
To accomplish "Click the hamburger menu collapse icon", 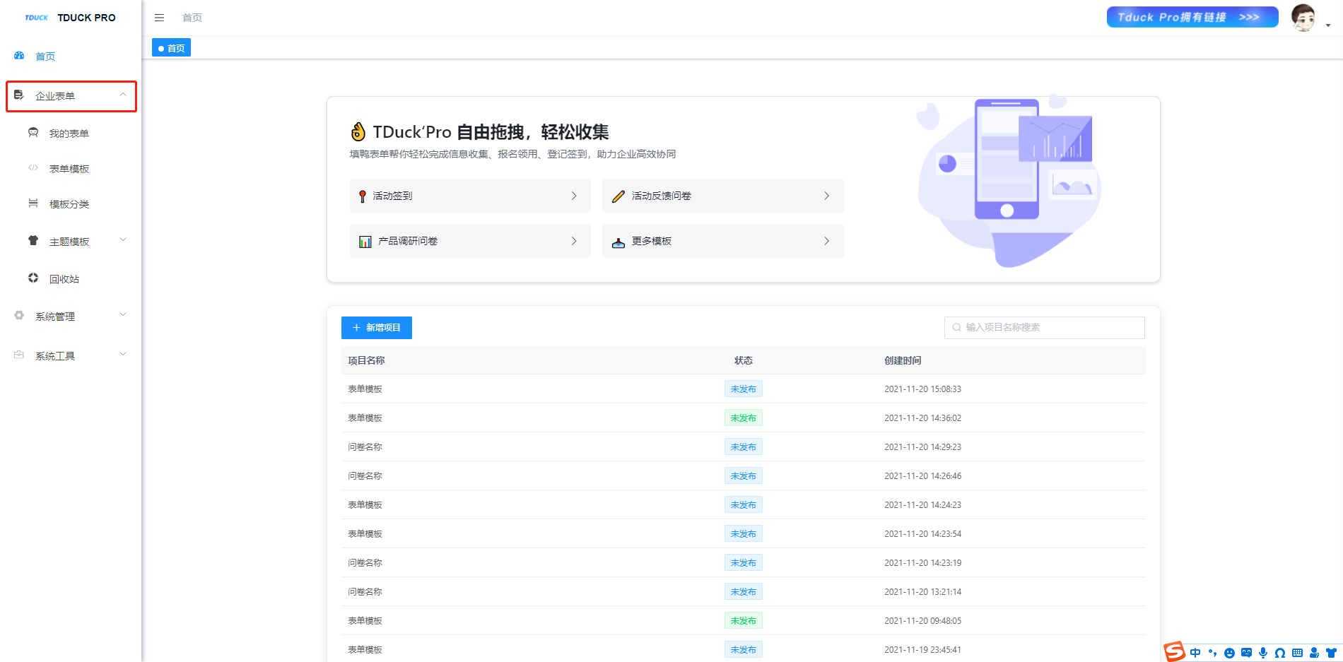I will pyautogui.click(x=159, y=18).
